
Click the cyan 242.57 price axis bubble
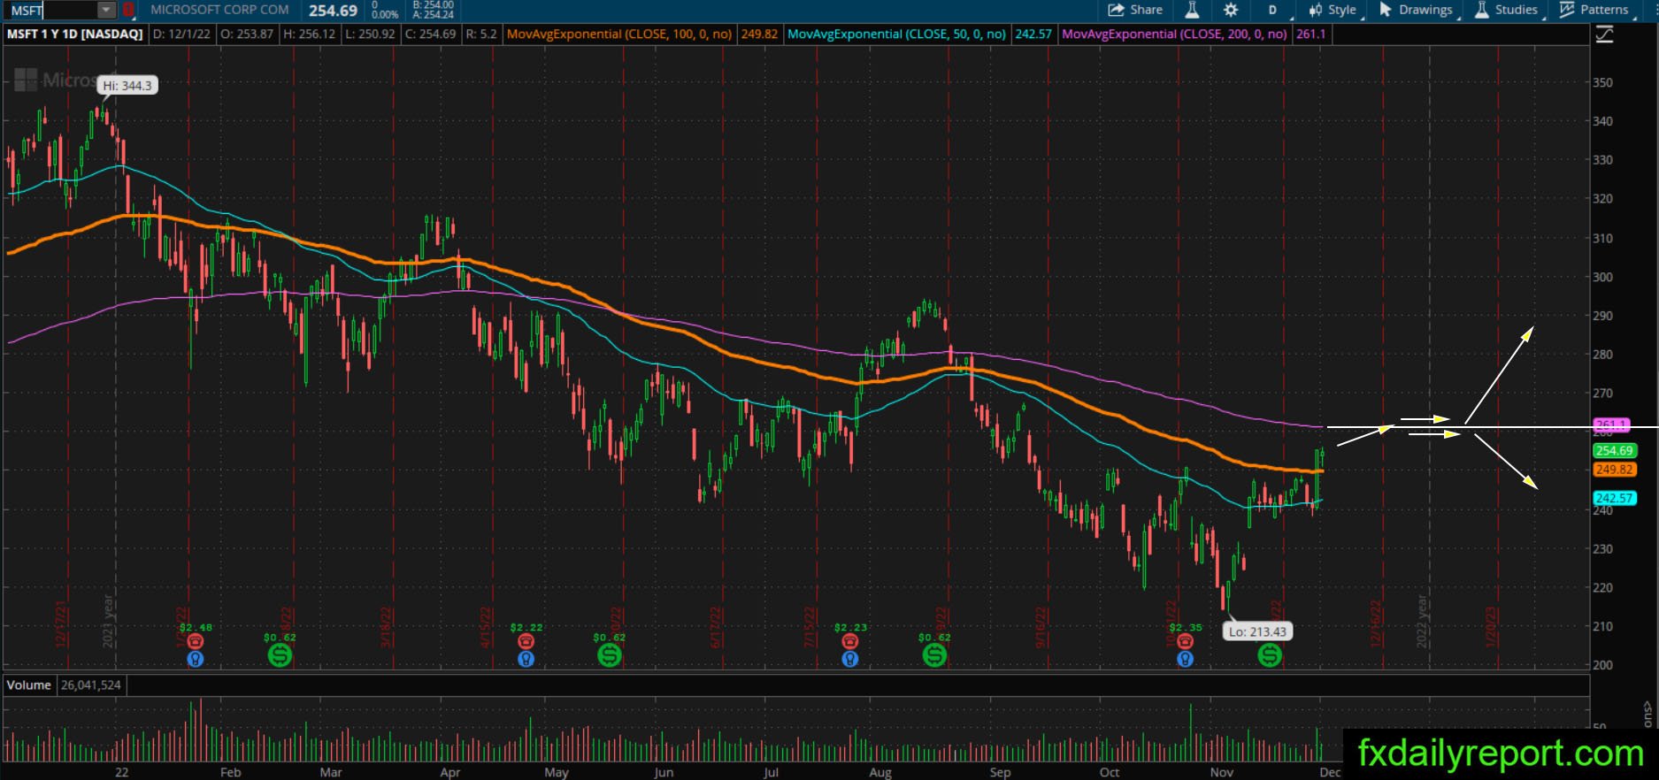coord(1615,499)
